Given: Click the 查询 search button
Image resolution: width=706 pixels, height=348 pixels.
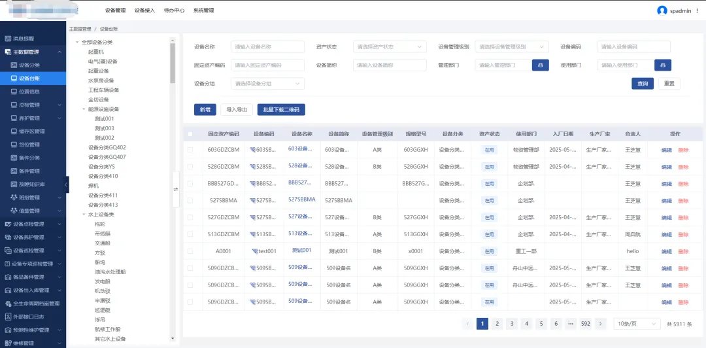Looking at the screenshot, I should pos(643,84).
